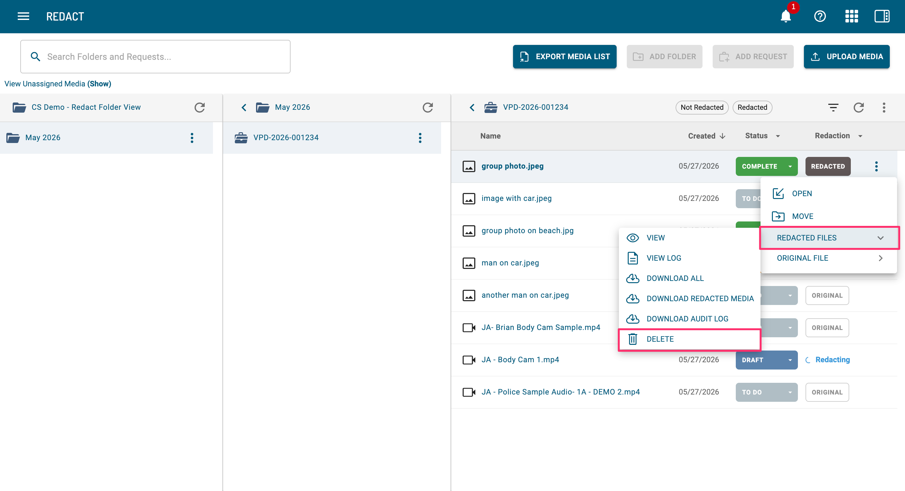Choose MOVE from the context menu
The image size is (905, 491).
(x=829, y=216)
